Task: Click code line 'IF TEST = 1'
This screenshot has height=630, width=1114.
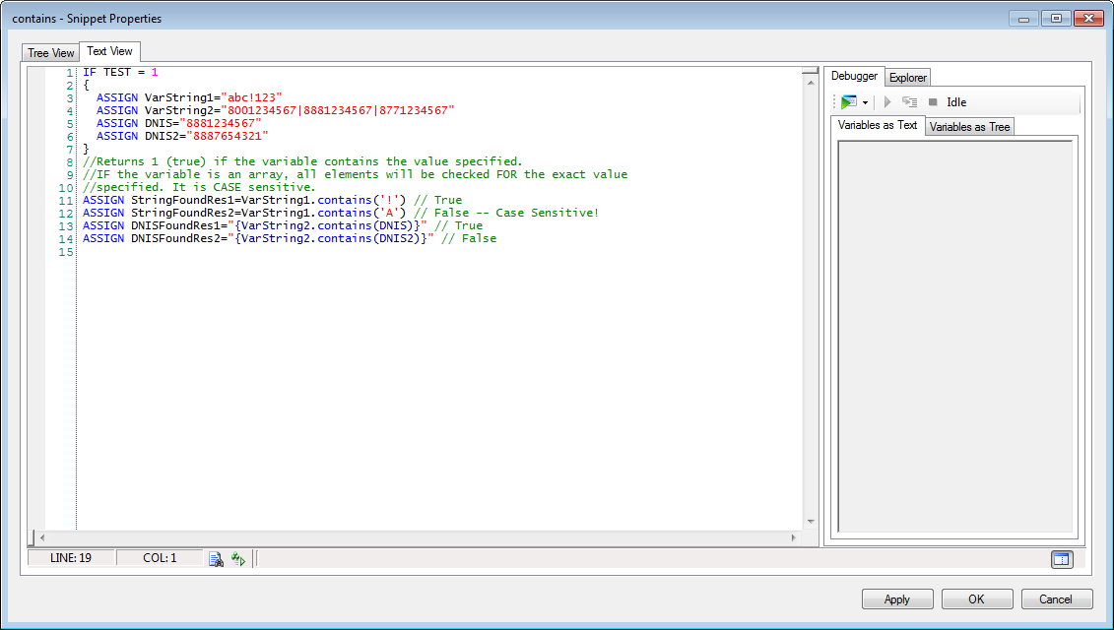Action: [x=120, y=73]
